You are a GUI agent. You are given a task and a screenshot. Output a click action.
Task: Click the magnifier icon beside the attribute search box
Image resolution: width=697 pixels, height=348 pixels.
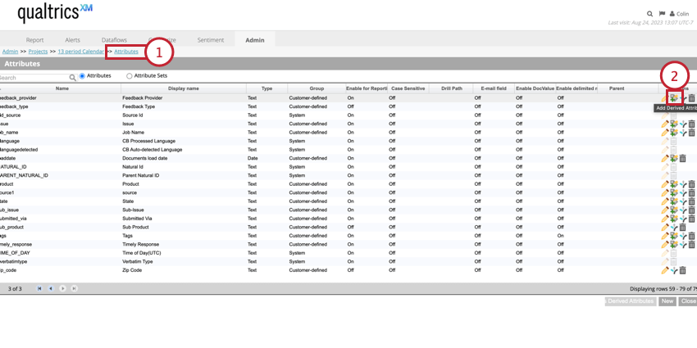(73, 78)
